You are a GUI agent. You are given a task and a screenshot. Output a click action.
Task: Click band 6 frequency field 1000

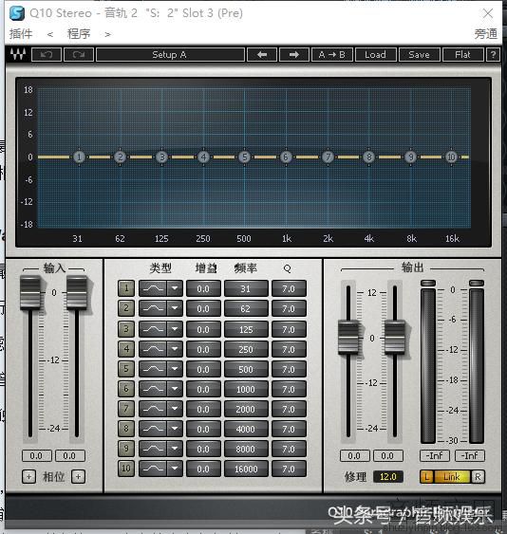(x=246, y=389)
